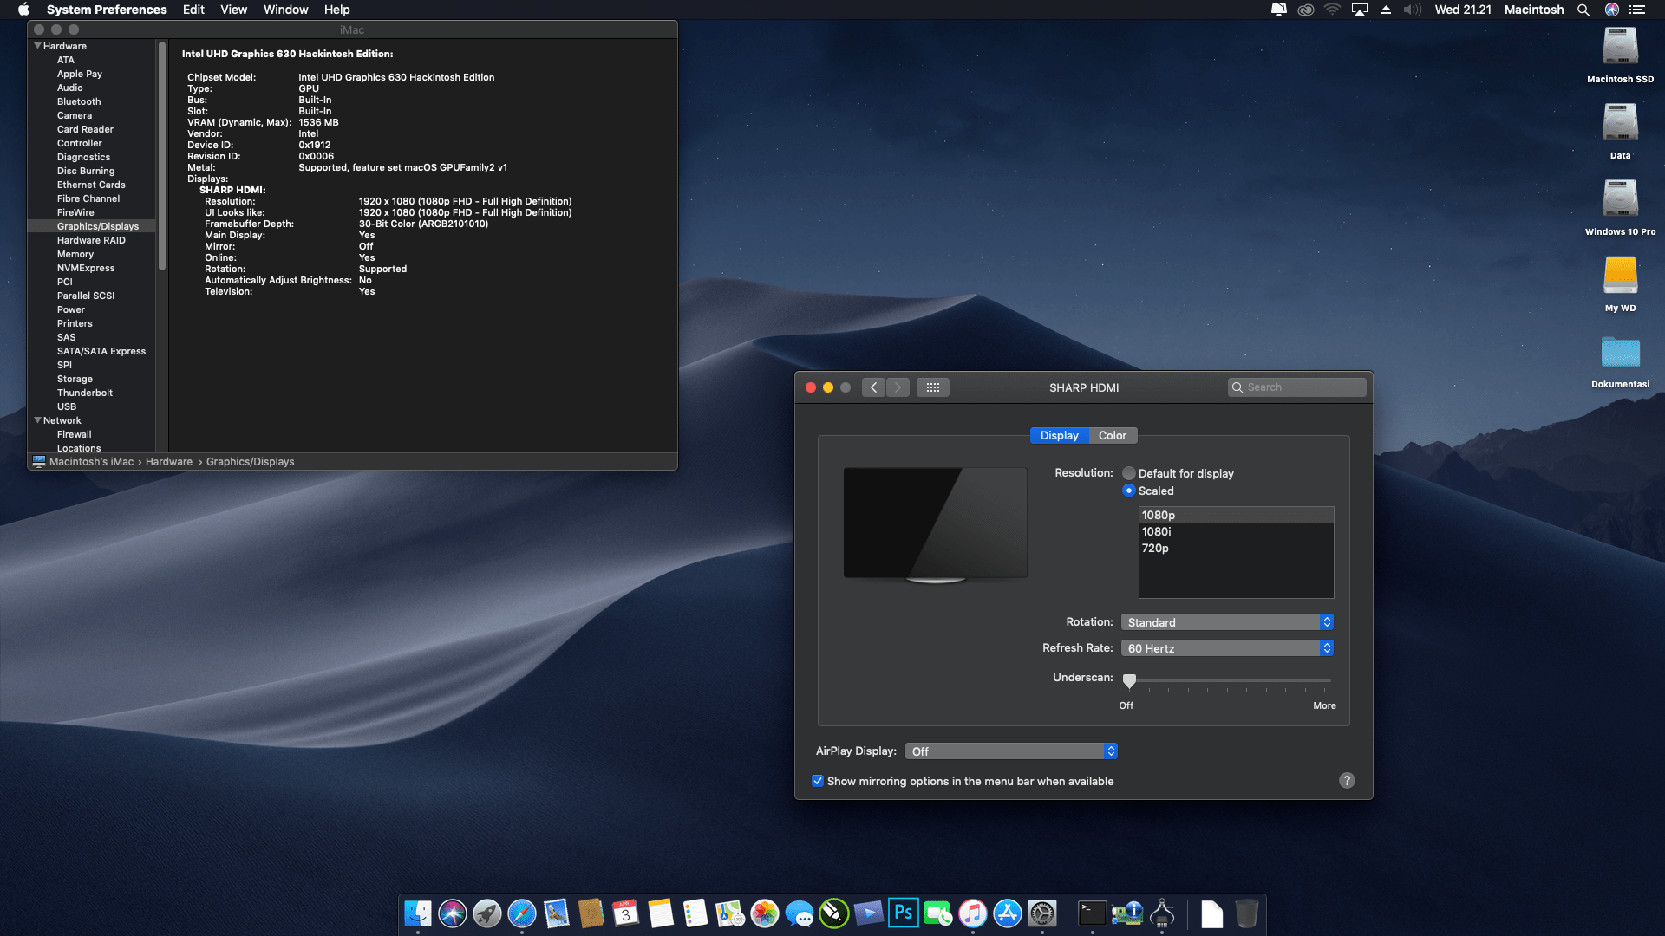Launch Siri from the Dock

pos(453,913)
